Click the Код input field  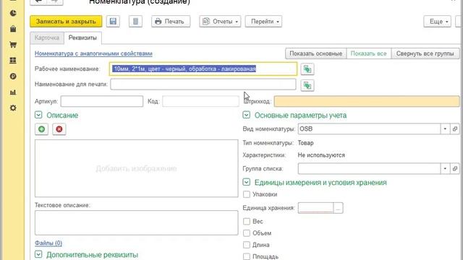point(200,101)
